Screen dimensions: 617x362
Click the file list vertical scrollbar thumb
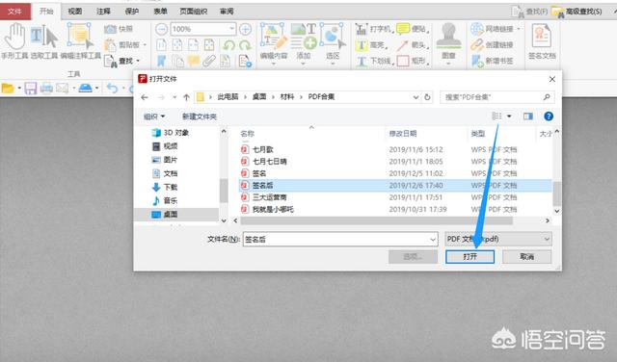[x=557, y=194]
